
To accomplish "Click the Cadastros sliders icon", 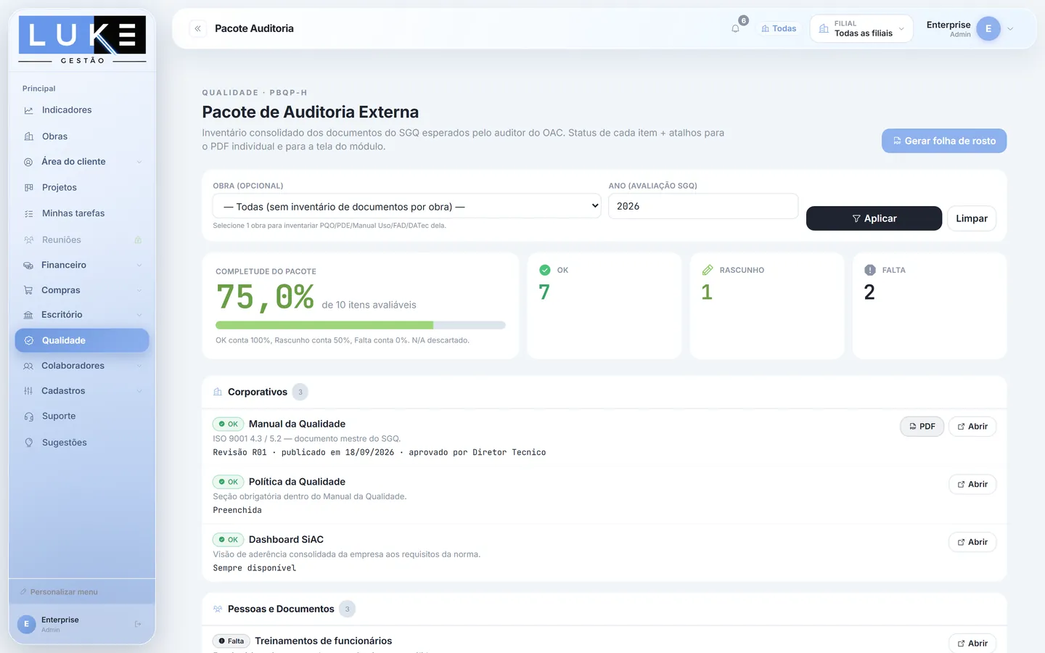I will pos(29,391).
